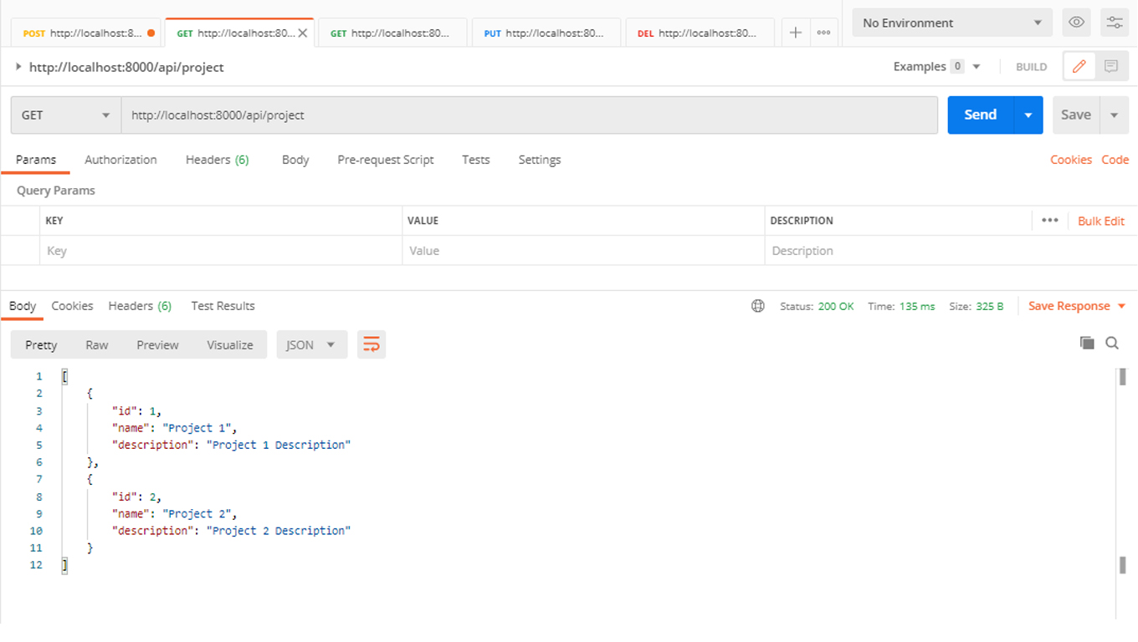The width and height of the screenshot is (1138, 642).
Task: Open the documentation edit pencil icon
Action: pyautogui.click(x=1079, y=66)
